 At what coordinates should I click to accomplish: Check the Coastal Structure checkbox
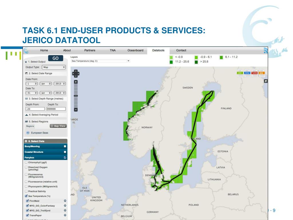[65, 152]
